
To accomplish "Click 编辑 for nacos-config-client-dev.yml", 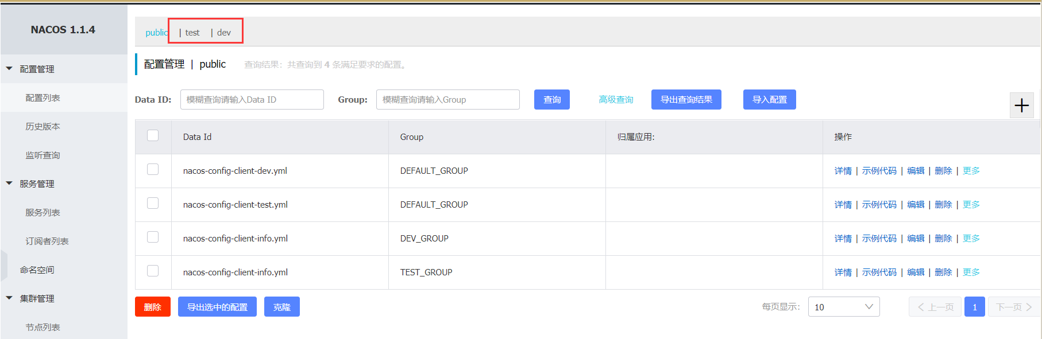I will pos(916,171).
